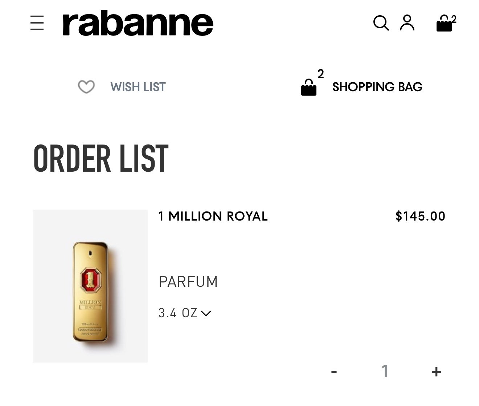Open the 1 Million Royal product link
The image size is (479, 406).
pyautogui.click(x=213, y=216)
